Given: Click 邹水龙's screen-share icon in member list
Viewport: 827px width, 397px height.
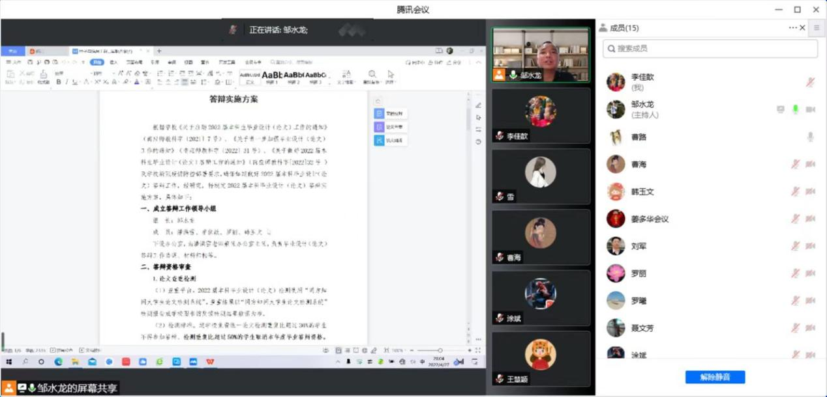Looking at the screenshot, I should (x=781, y=109).
